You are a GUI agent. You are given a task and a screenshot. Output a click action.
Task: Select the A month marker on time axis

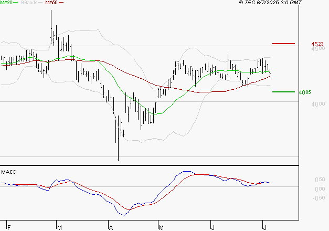coord(111,227)
